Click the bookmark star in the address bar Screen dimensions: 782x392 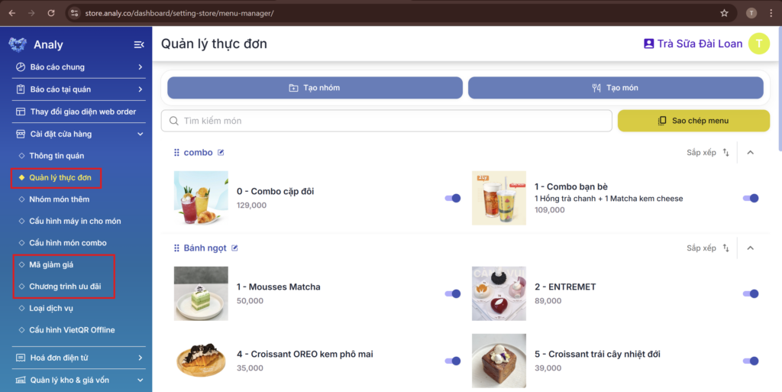724,14
